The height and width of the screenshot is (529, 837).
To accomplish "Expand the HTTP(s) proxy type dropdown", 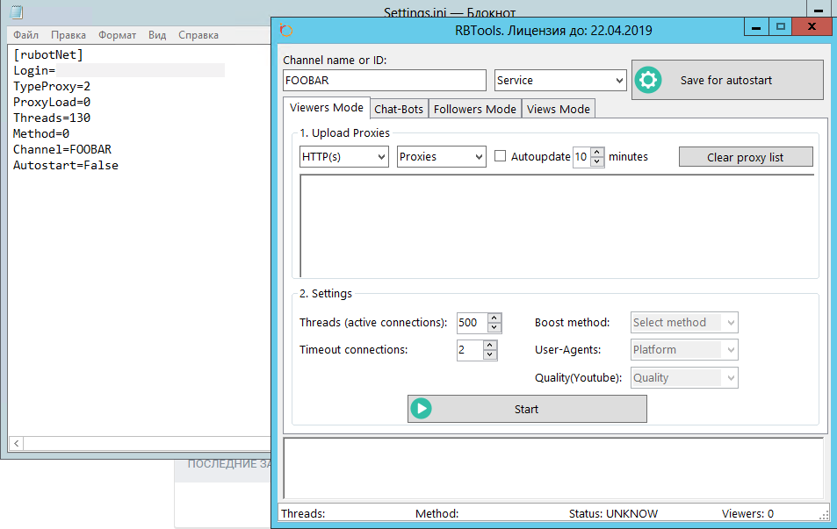I will tap(343, 156).
